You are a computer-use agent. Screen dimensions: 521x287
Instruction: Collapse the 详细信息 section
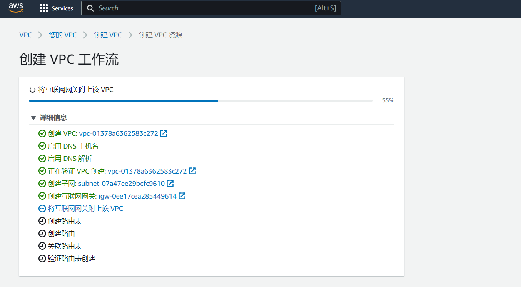[x=49, y=118]
